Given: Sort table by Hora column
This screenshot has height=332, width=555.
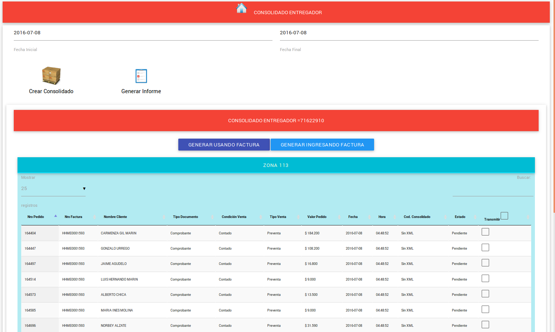Looking at the screenshot, I should tap(385, 217).
